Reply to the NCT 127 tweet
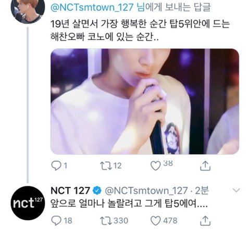This screenshot has height=230, width=250. coord(56,221)
